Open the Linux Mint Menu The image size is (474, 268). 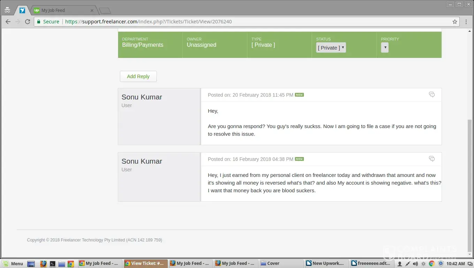tap(13, 263)
